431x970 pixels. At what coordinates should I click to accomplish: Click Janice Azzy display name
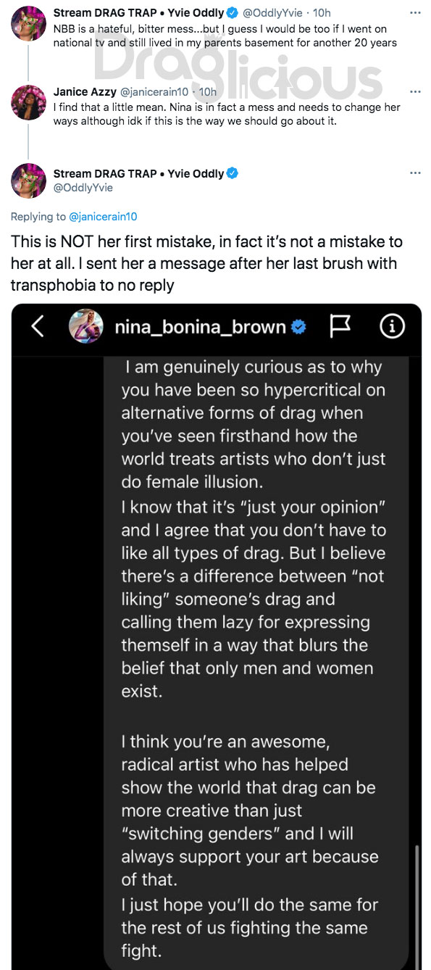click(x=84, y=92)
